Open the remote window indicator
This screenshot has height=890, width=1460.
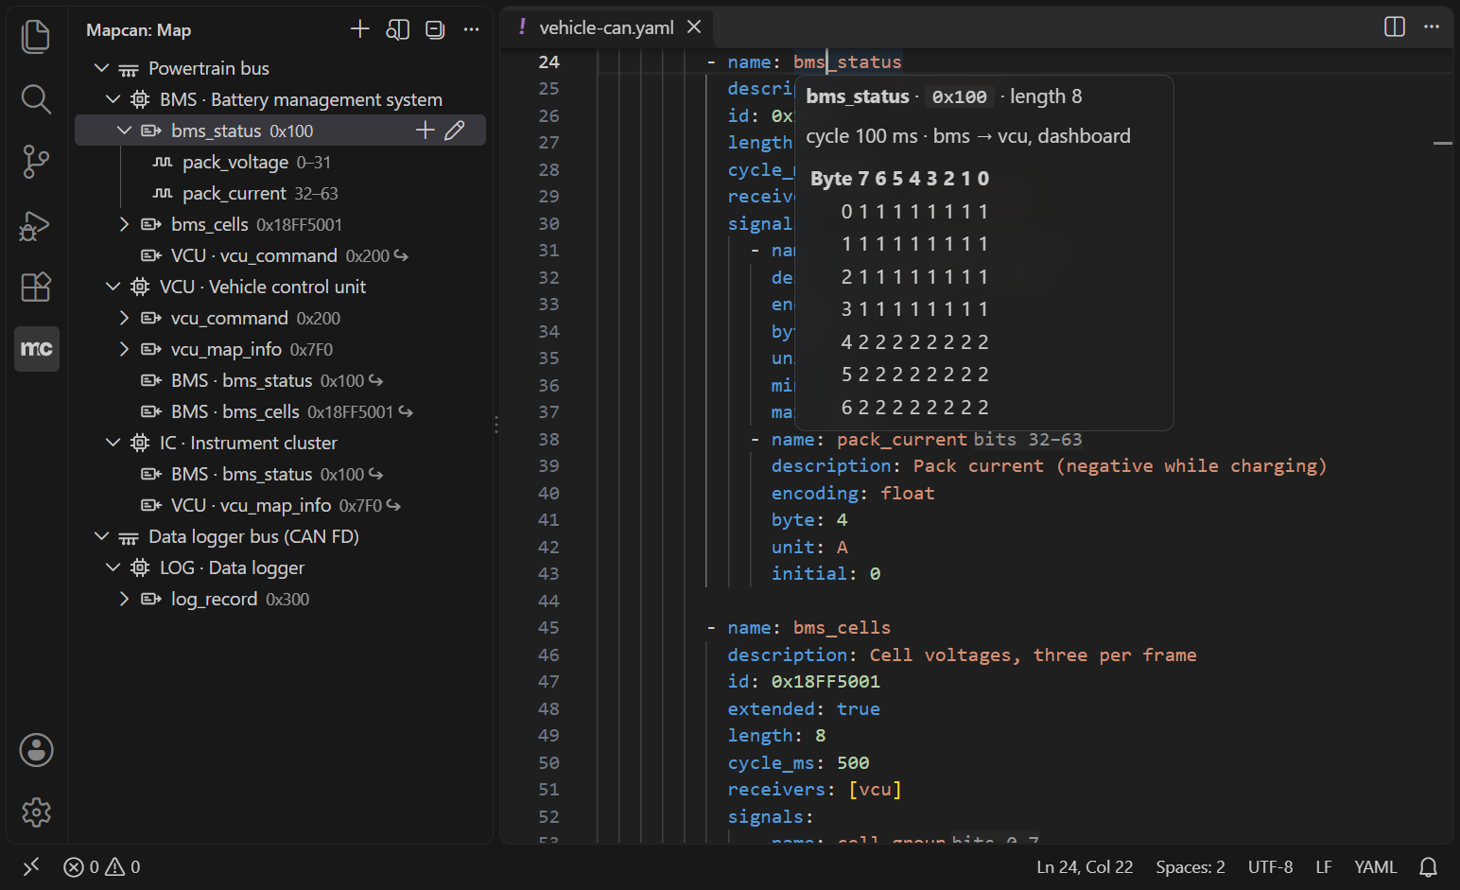pyautogui.click(x=31, y=866)
